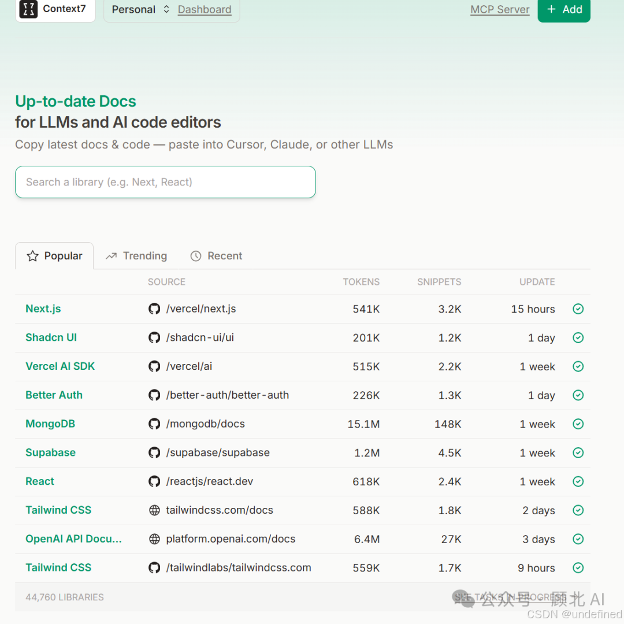Open the Next.js library

pyautogui.click(x=43, y=309)
